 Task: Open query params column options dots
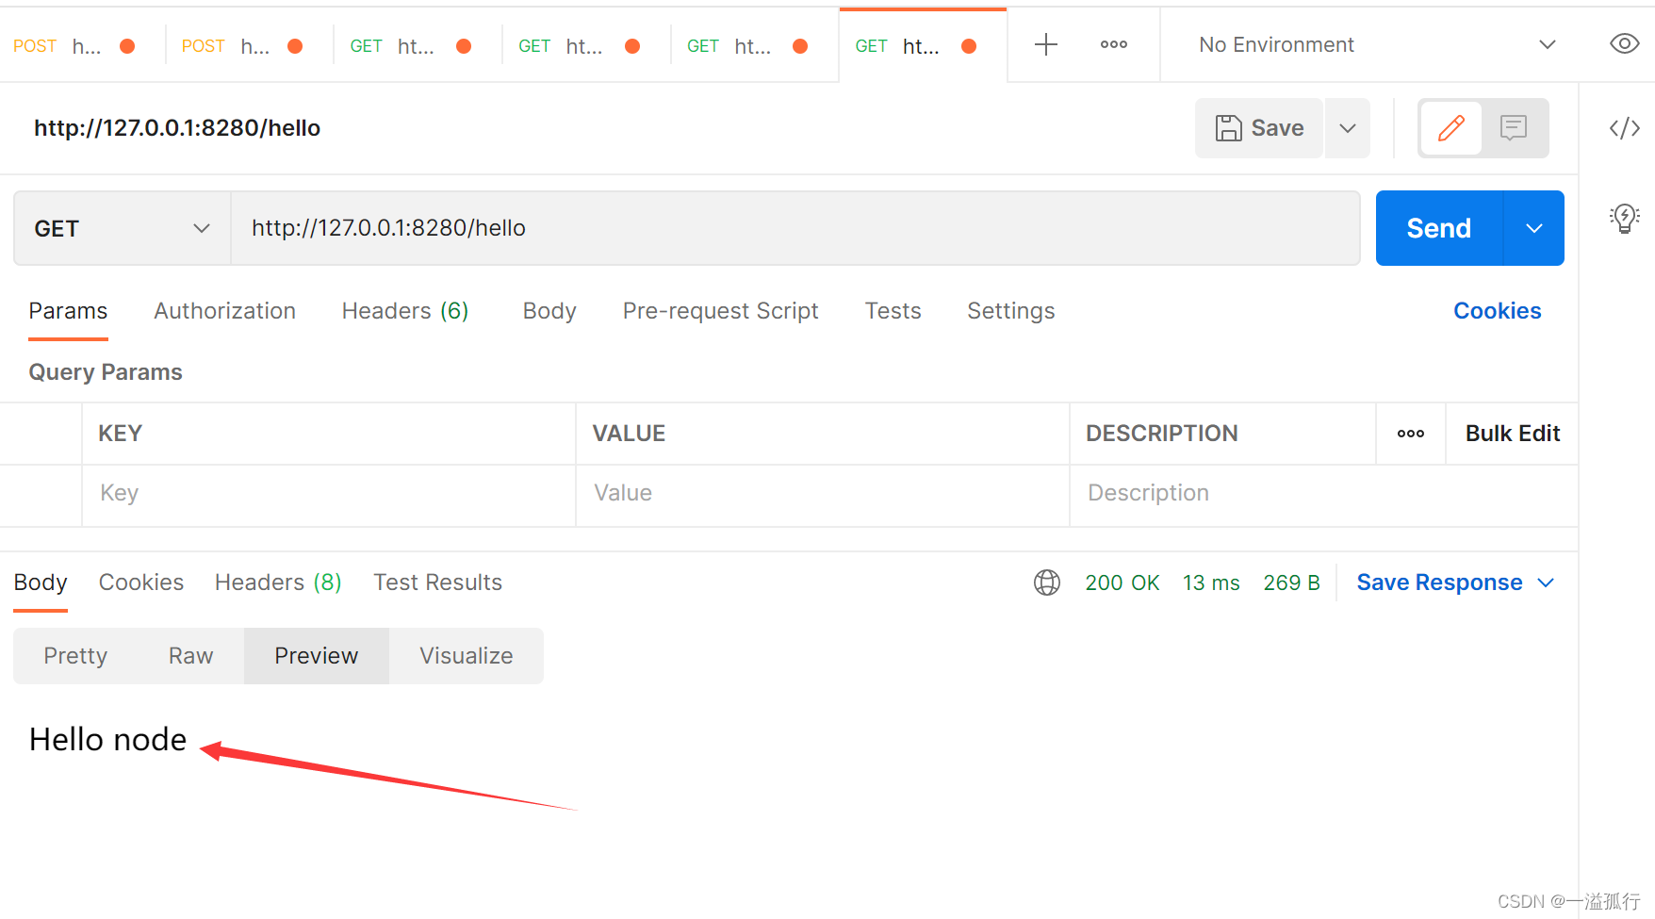(1411, 434)
